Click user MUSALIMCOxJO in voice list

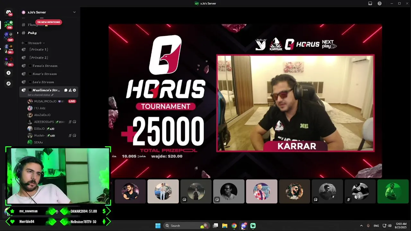(52, 101)
